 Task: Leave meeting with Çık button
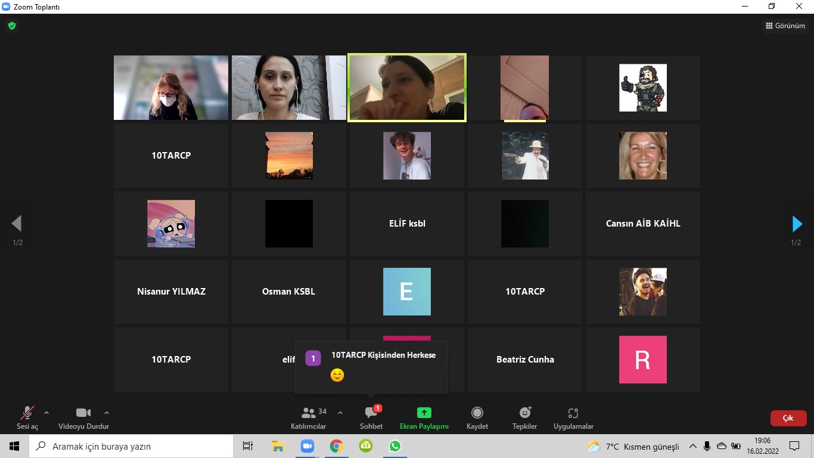click(788, 418)
